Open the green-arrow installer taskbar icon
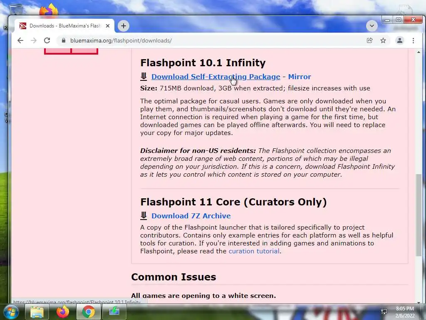The width and height of the screenshot is (426, 320). [x=114, y=312]
